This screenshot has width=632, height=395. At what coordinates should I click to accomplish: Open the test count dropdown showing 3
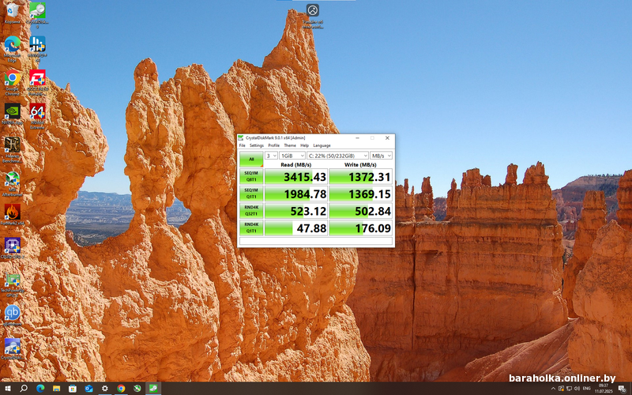[x=271, y=156]
